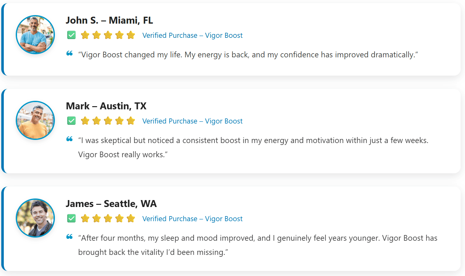465x276 pixels.
Task: Click the green verified checkmark in John's review
Action: [x=72, y=35]
